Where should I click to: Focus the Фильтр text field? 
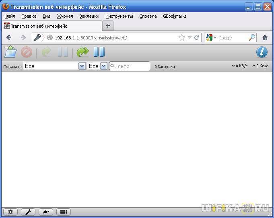click(130, 66)
